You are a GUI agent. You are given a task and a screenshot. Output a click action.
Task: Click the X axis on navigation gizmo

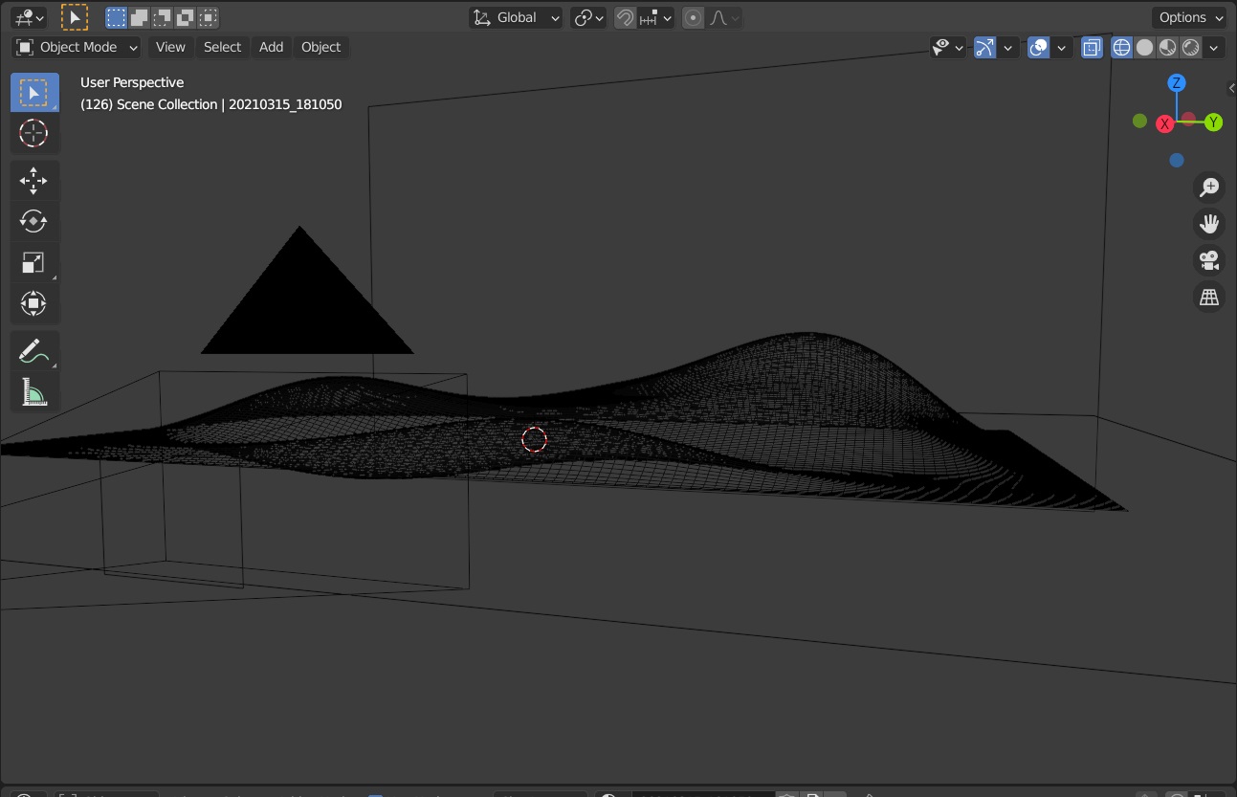click(1164, 123)
